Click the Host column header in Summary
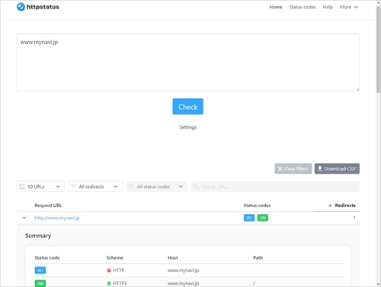 (x=173, y=257)
